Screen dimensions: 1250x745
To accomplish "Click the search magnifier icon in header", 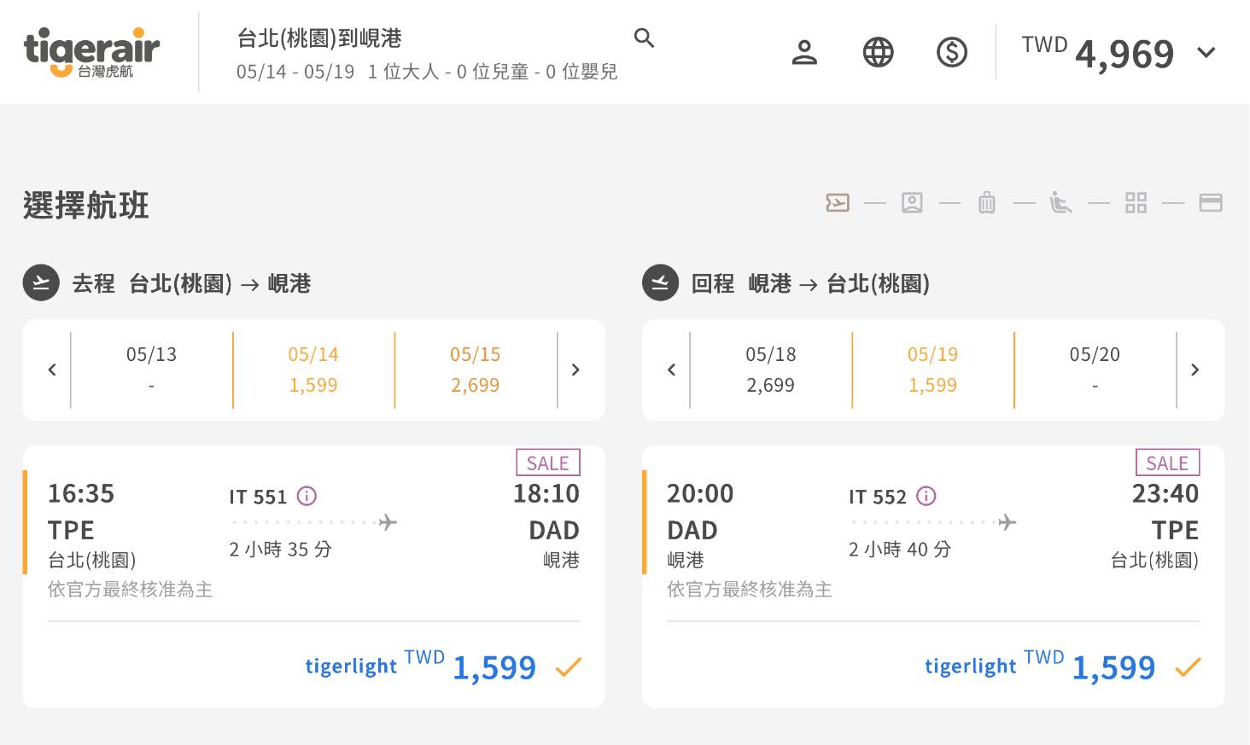I will pyautogui.click(x=644, y=38).
